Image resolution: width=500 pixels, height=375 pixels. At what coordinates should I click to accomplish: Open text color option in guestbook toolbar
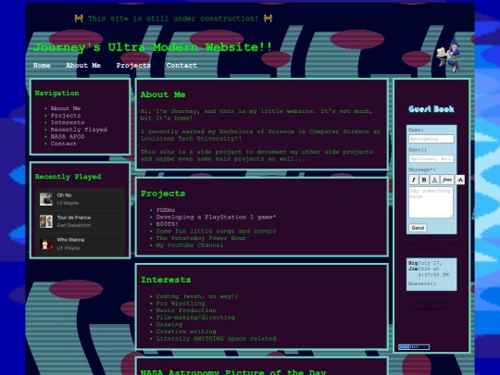coord(434,180)
